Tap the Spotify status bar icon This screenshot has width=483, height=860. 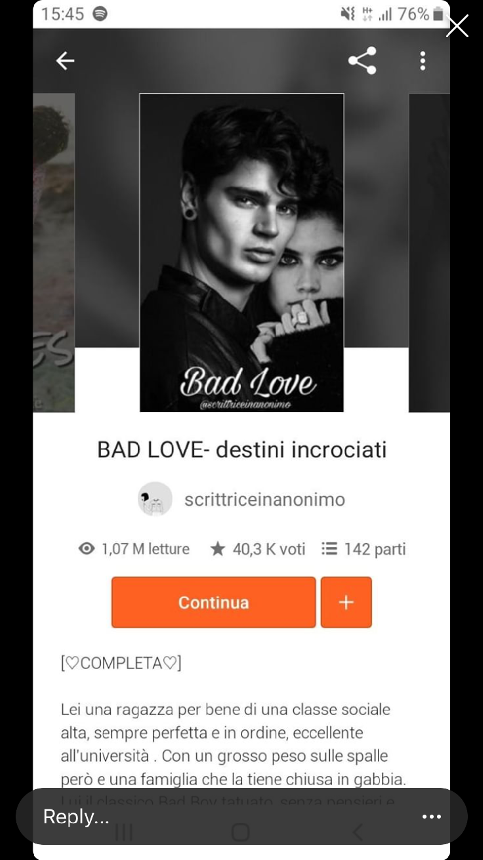(x=100, y=14)
